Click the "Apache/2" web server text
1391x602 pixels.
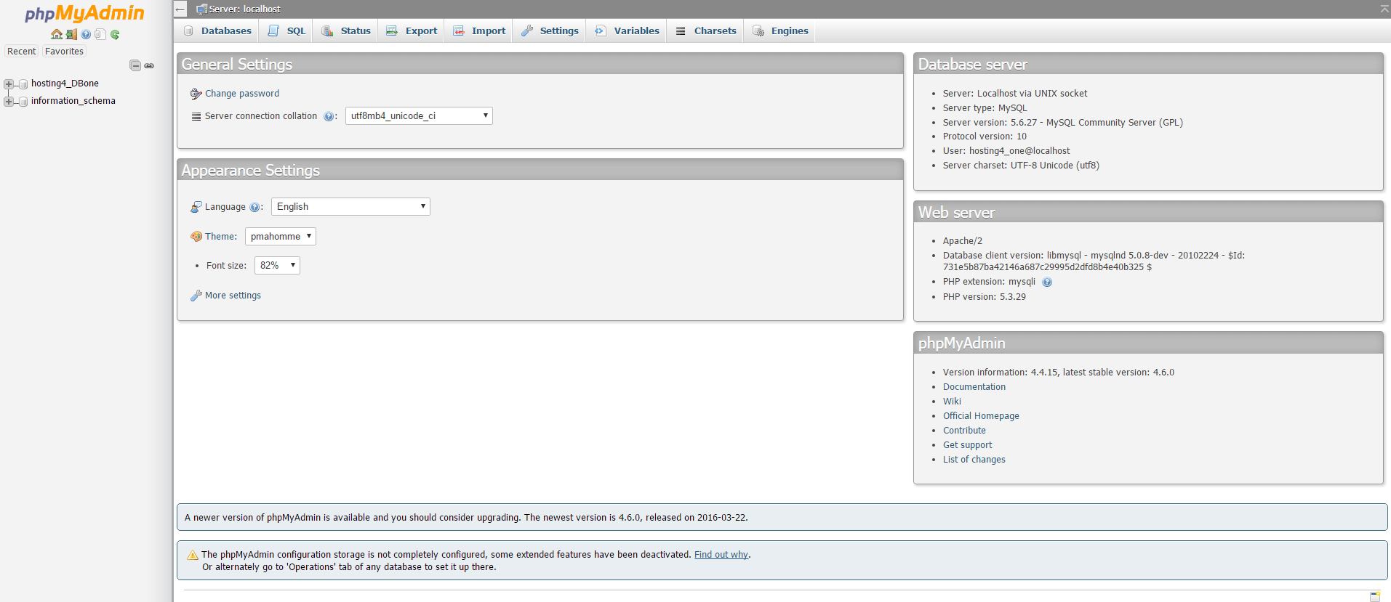pos(963,241)
